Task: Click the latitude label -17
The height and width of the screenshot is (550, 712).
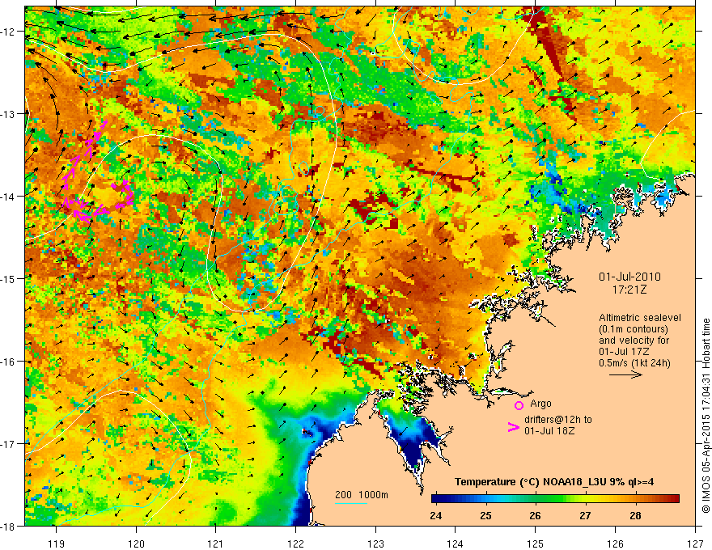Action: click(x=9, y=443)
